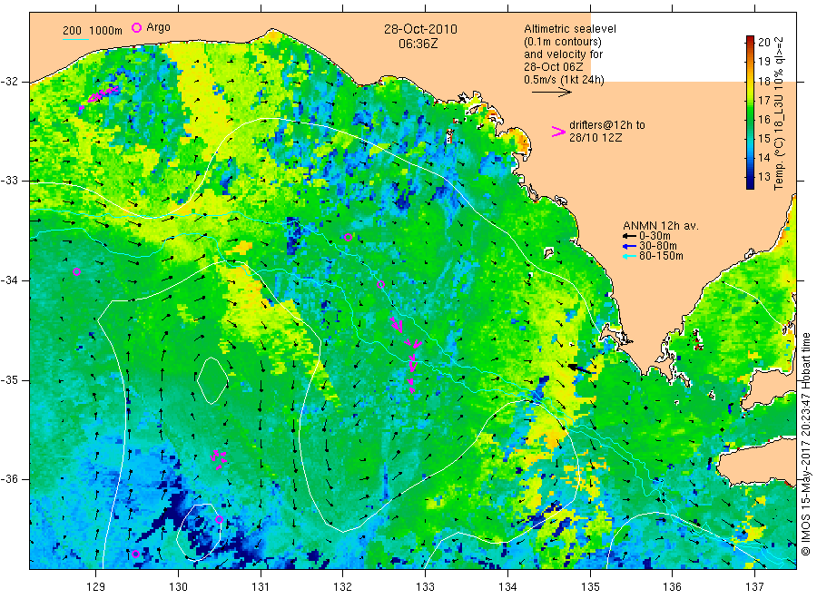Click the color bar tick label 18
This screenshot has height=599, width=817.
pos(763,81)
